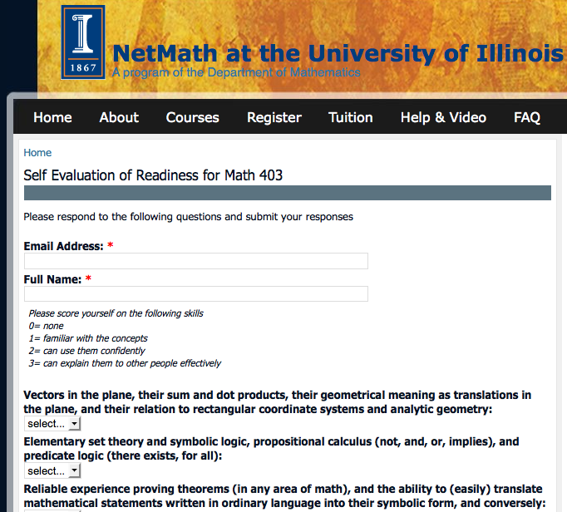Click the Department of Mathematics tagline

click(x=236, y=73)
